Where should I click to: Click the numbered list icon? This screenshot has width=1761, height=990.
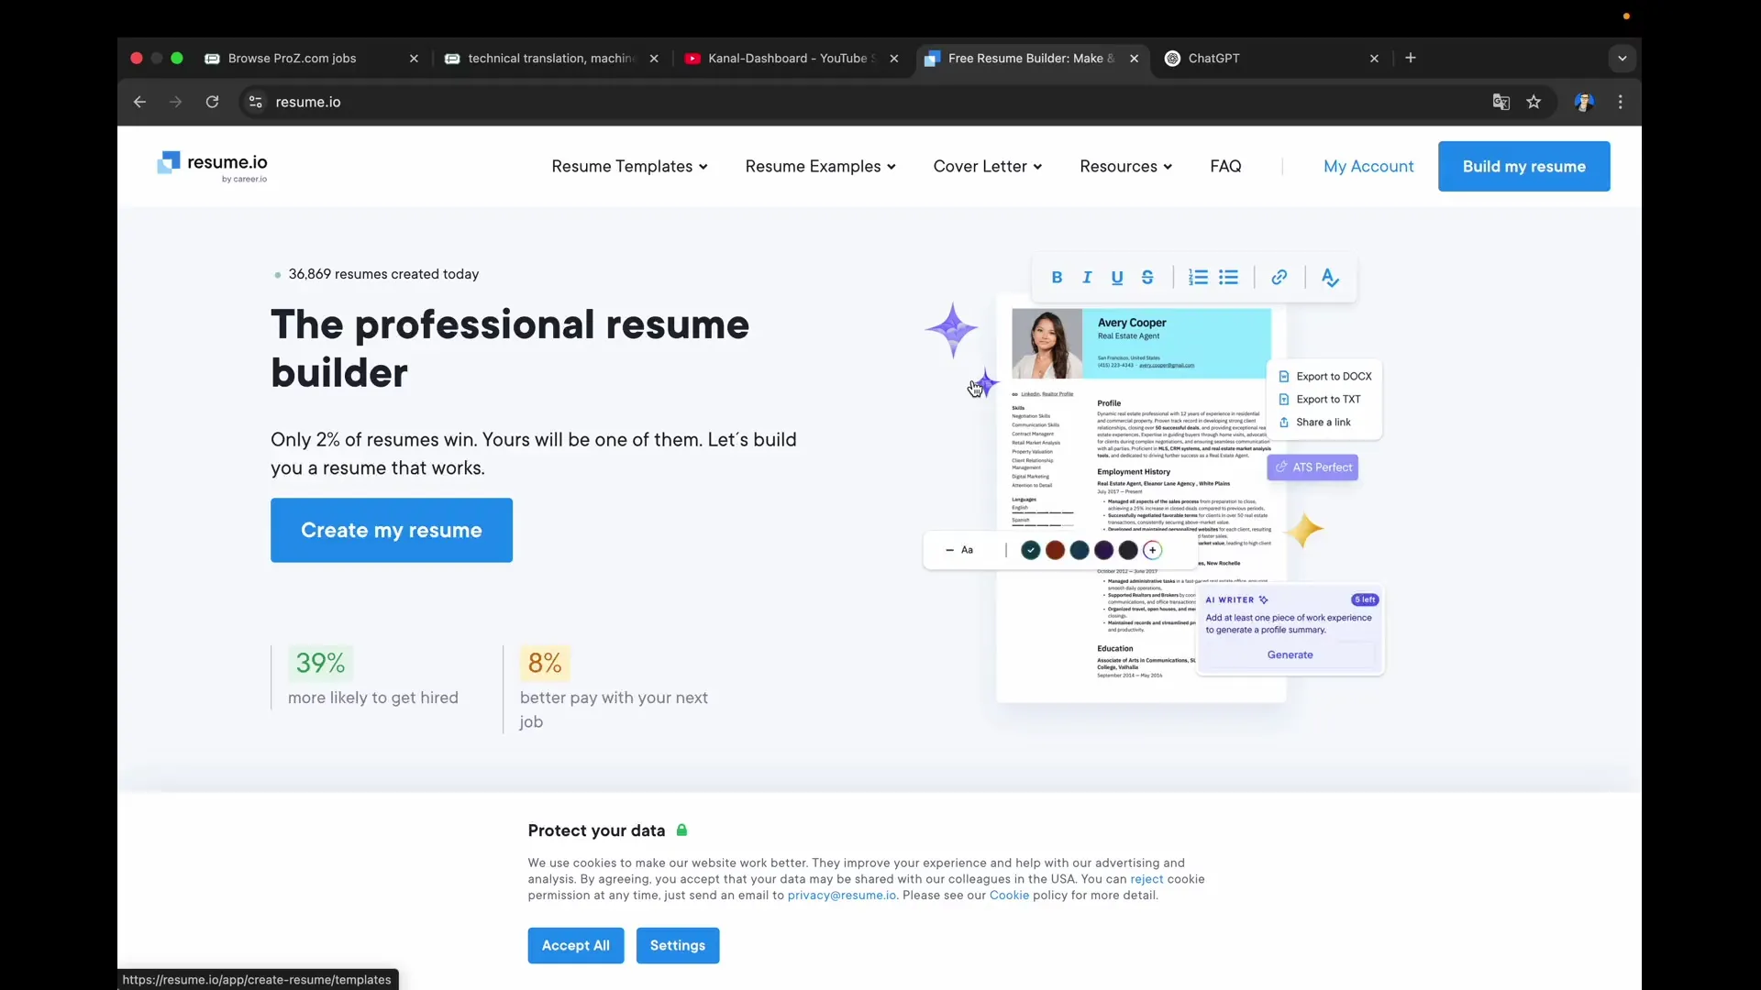1198,278
